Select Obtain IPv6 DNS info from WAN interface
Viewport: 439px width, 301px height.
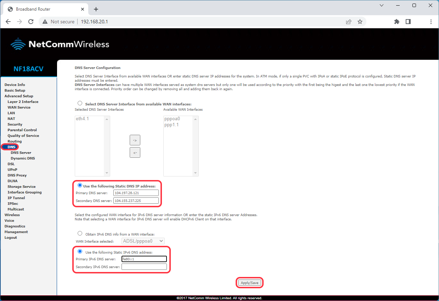[x=80, y=233]
